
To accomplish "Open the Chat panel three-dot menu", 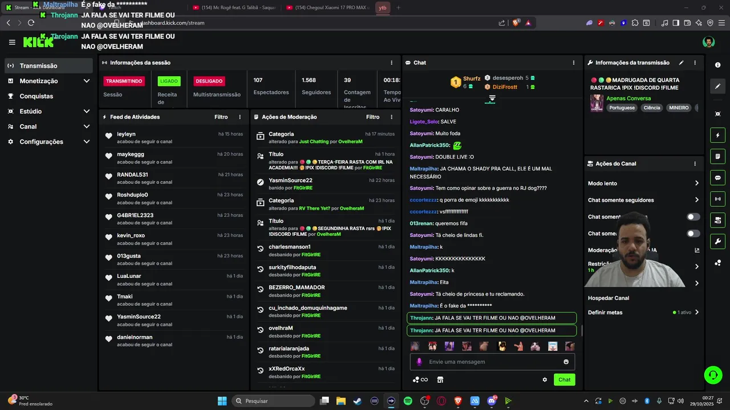I will pyautogui.click(x=574, y=63).
